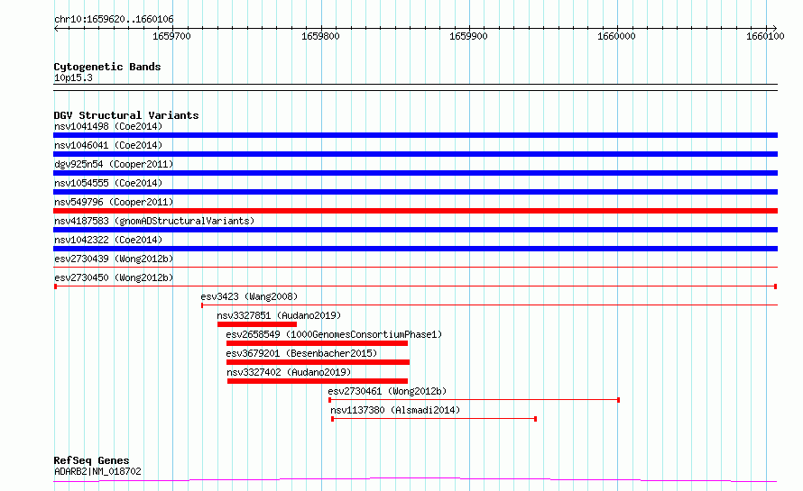Open the dgv925n54 (Cooper2011) variant label
Viewport: 803px width, 491px height.
click(114, 164)
